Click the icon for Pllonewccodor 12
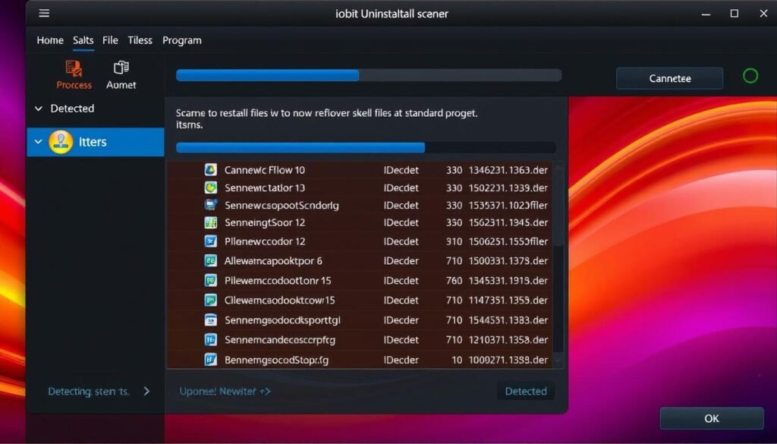The image size is (777, 444). (x=211, y=241)
